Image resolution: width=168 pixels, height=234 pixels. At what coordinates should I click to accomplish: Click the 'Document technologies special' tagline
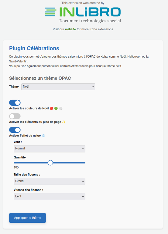[90, 21]
